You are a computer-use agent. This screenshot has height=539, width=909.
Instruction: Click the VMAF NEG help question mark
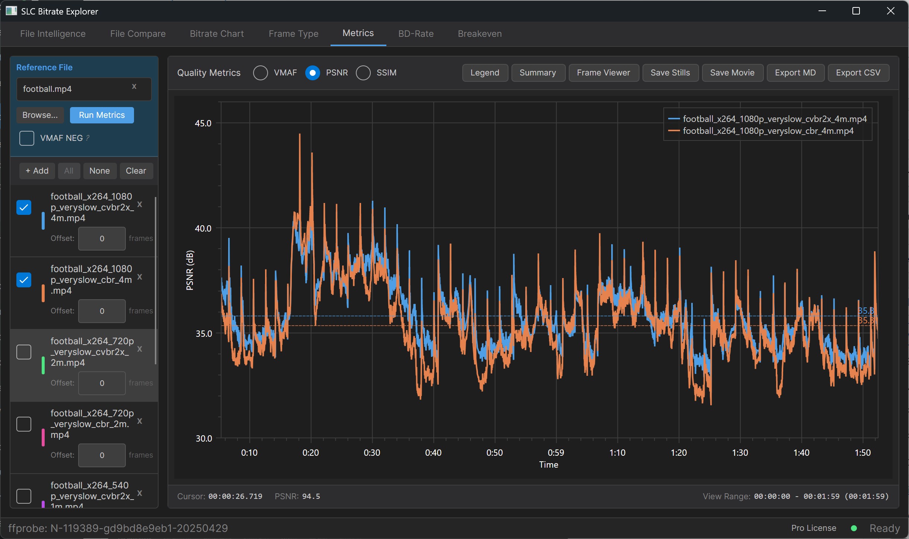pyautogui.click(x=88, y=138)
